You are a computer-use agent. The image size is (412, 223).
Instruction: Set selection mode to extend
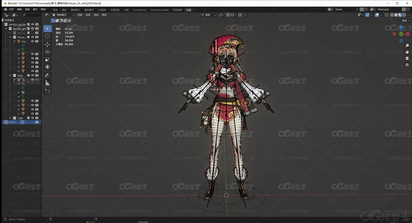tap(57, 21)
